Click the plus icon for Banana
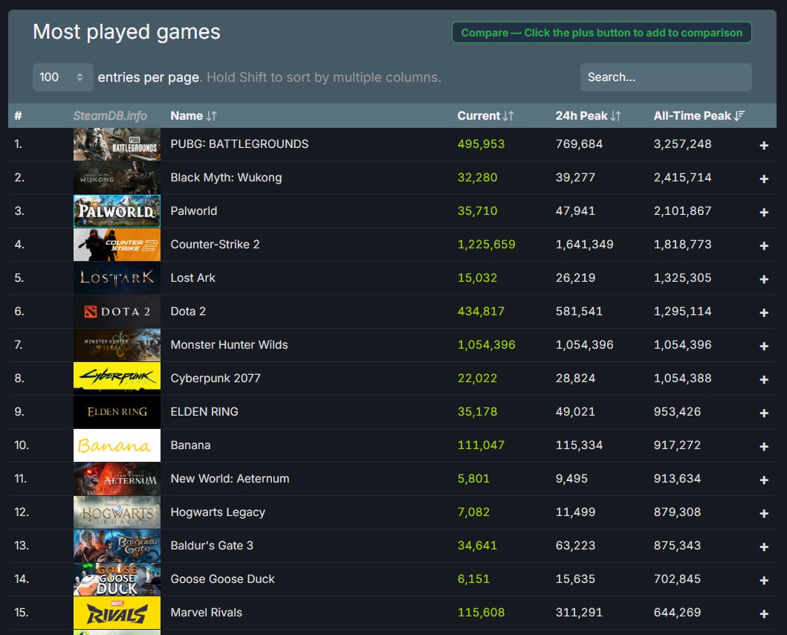Image resolution: width=787 pixels, height=635 pixels. click(x=763, y=447)
